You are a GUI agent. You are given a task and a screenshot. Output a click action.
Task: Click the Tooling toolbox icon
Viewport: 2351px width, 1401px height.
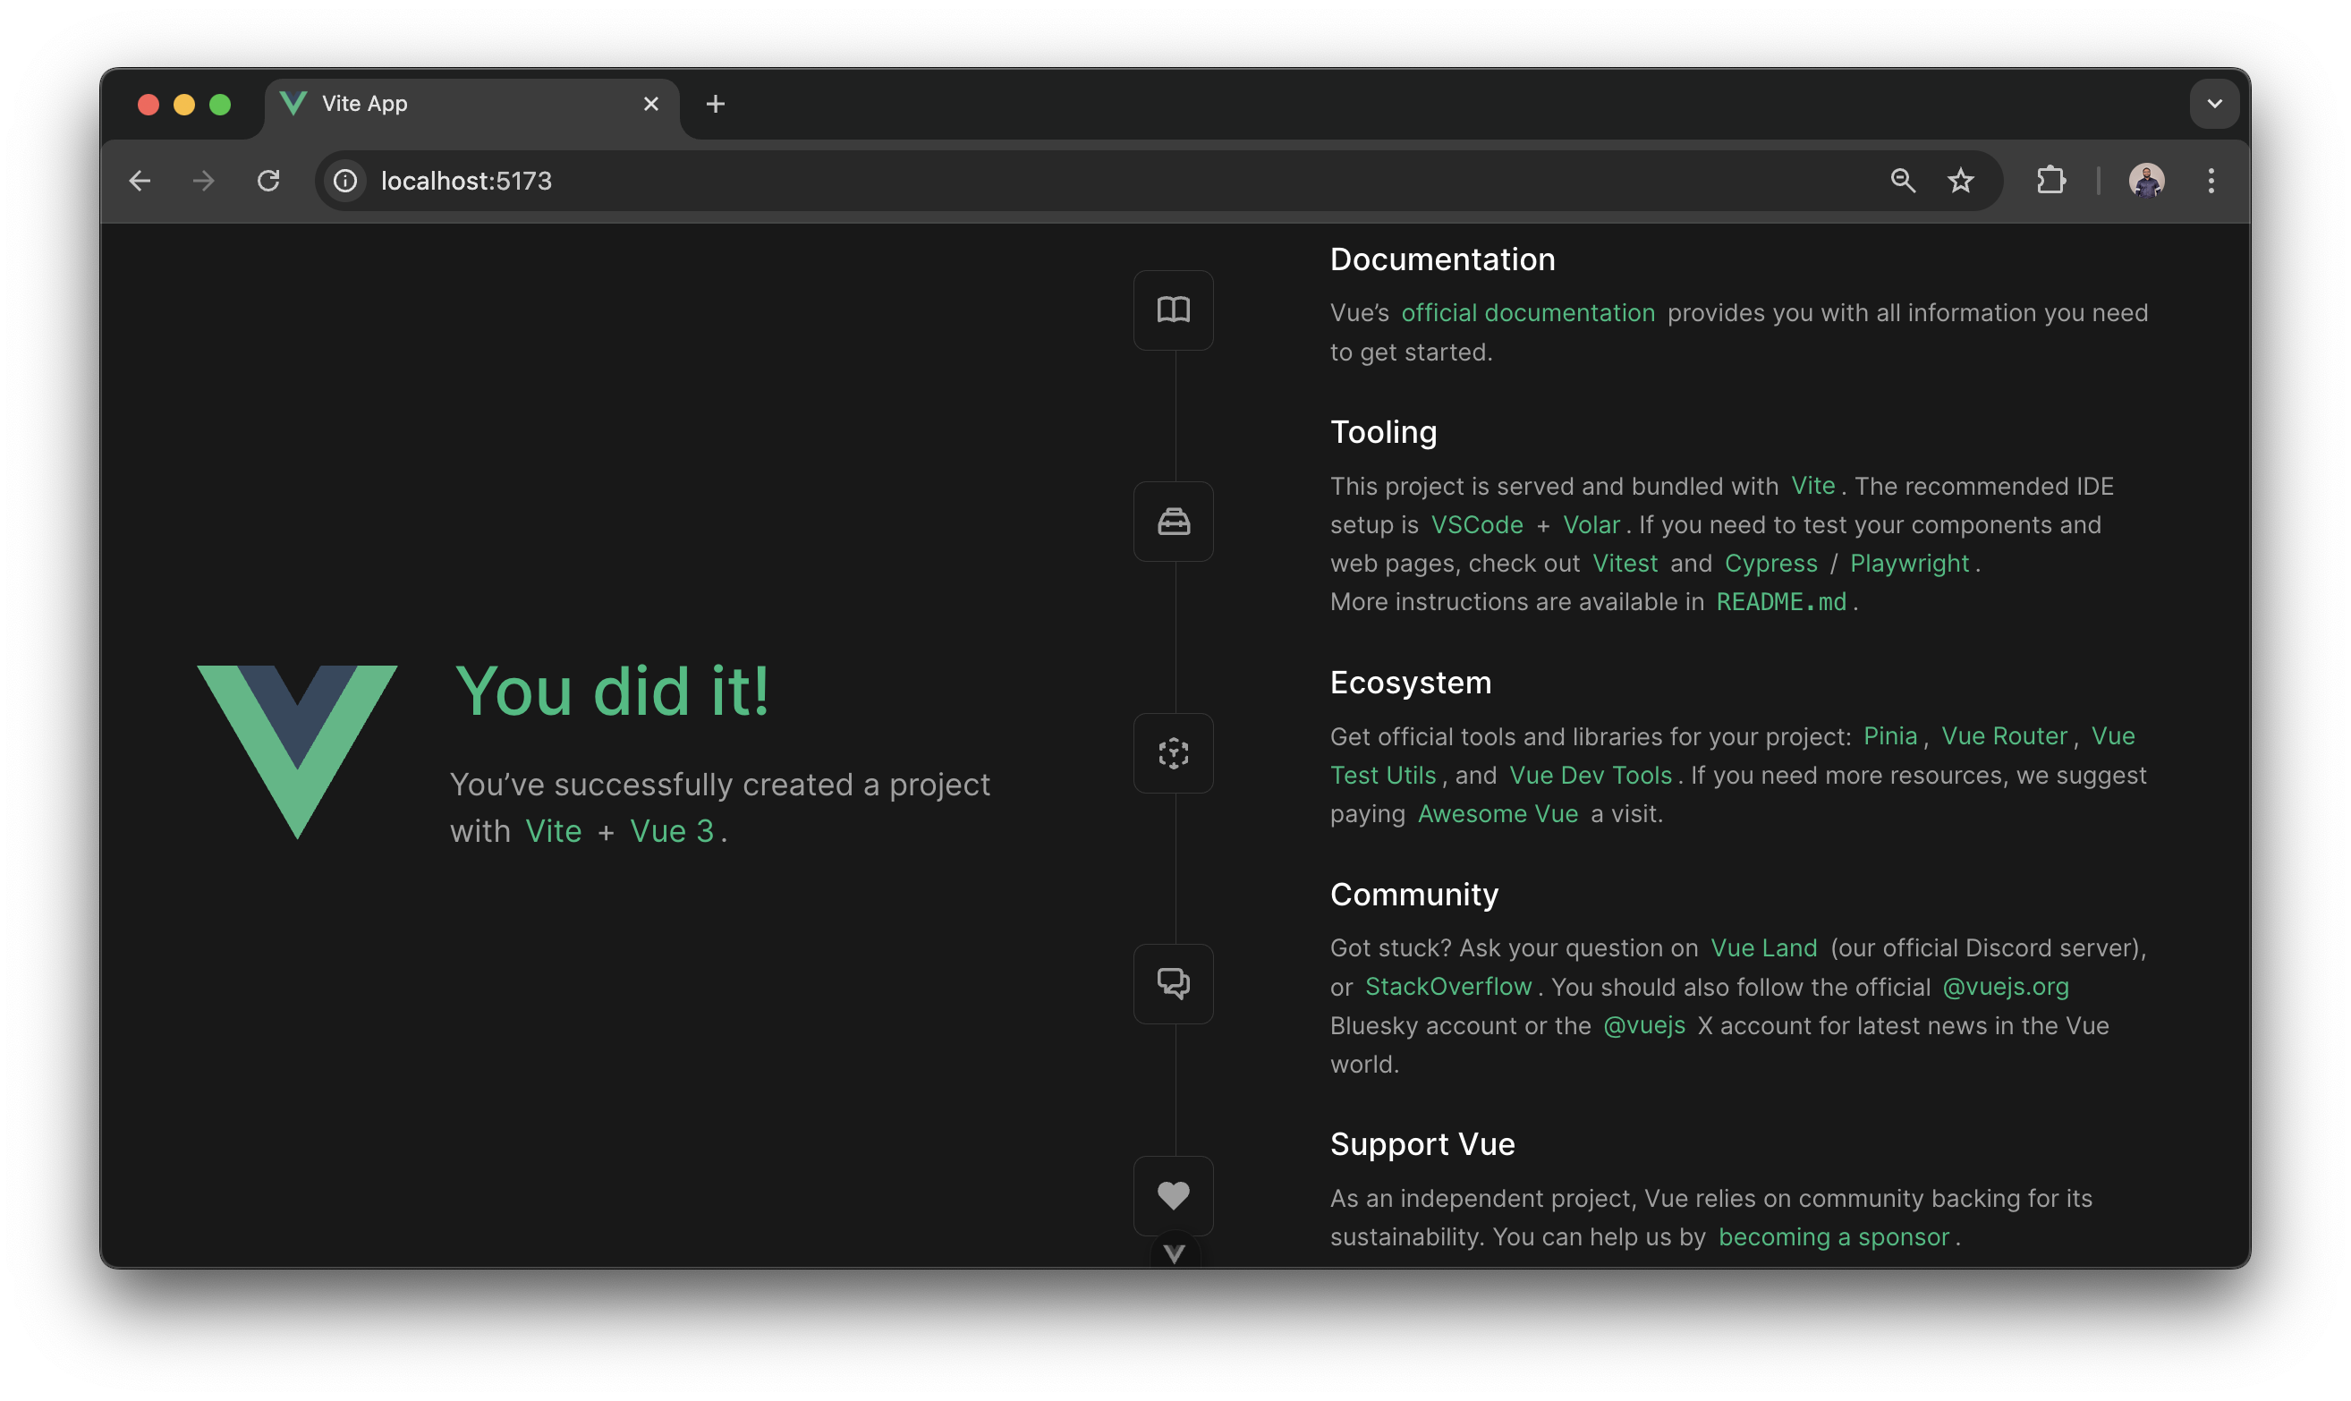click(x=1173, y=522)
